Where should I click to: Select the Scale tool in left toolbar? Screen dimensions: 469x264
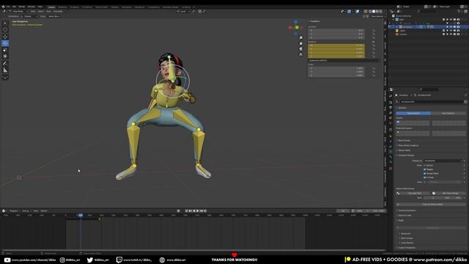click(x=5, y=50)
